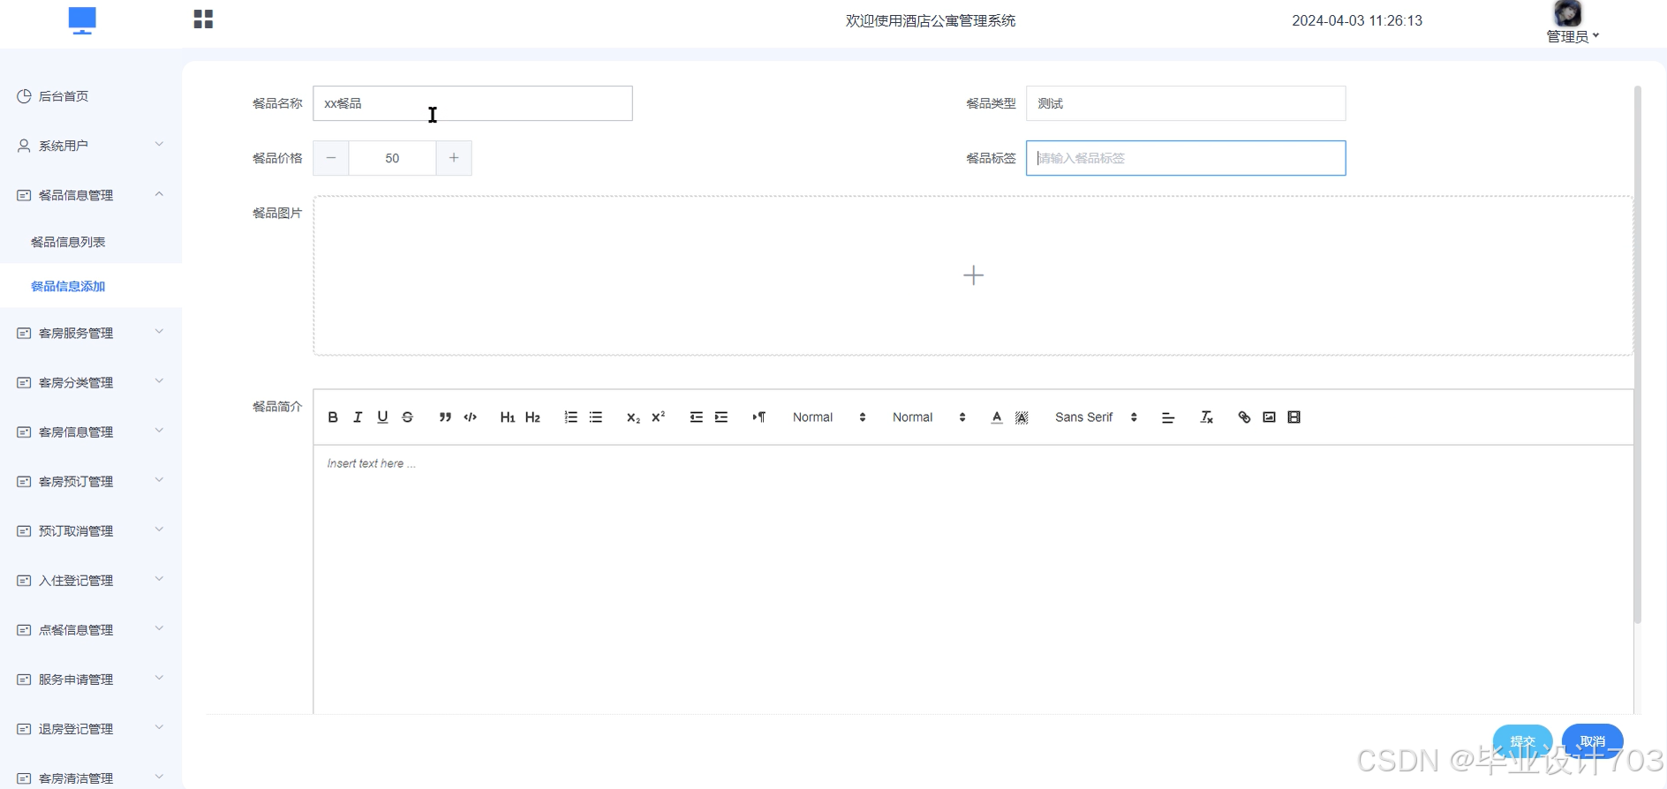This screenshot has width=1667, height=789.
Task: Toggle underline formatting in editor
Action: tap(382, 417)
